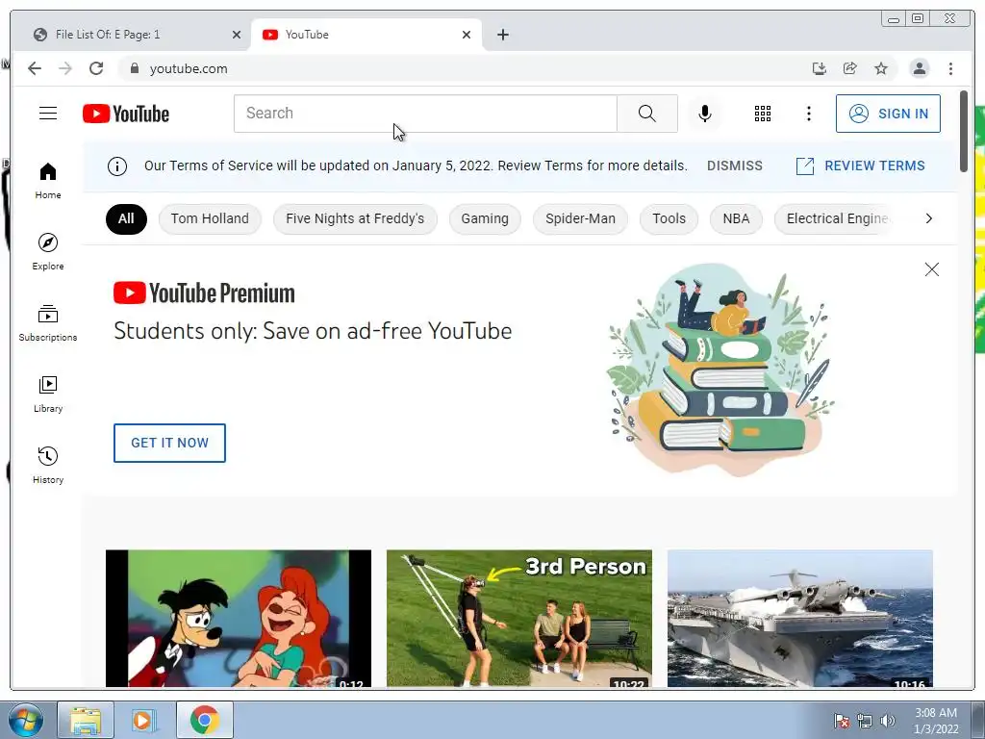This screenshot has width=985, height=739.
Task: Go to Home in sidebar
Action: [x=48, y=182]
